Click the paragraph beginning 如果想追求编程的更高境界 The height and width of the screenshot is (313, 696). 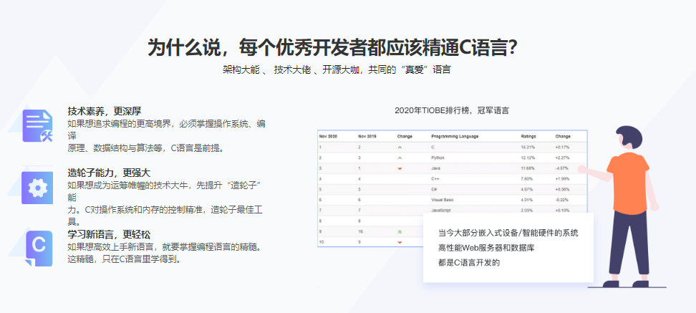tap(167, 135)
